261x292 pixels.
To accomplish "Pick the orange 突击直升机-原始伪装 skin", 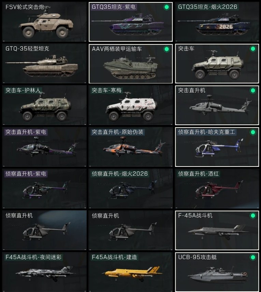I will (131, 147).
